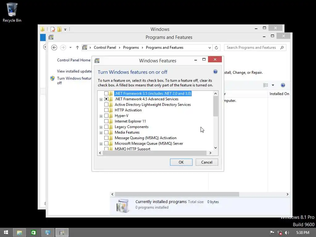Open the view options dropdown arrow
The width and height of the screenshot is (316, 237).
[x=273, y=85]
